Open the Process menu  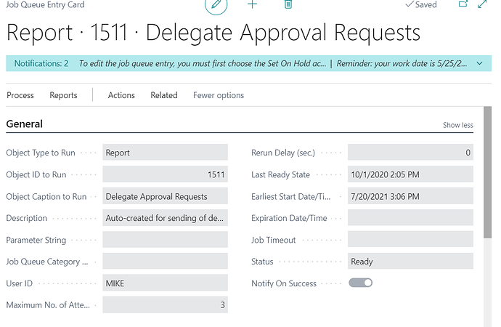(x=20, y=95)
